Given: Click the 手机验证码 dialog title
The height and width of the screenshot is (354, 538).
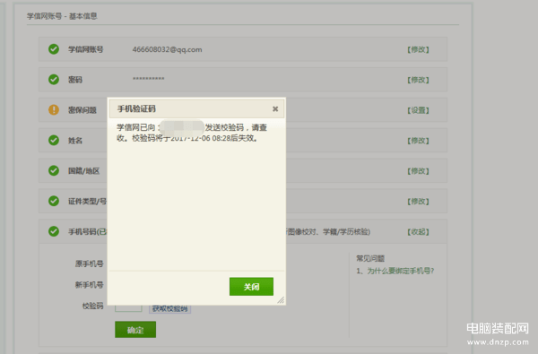Looking at the screenshot, I should pyautogui.click(x=136, y=109).
